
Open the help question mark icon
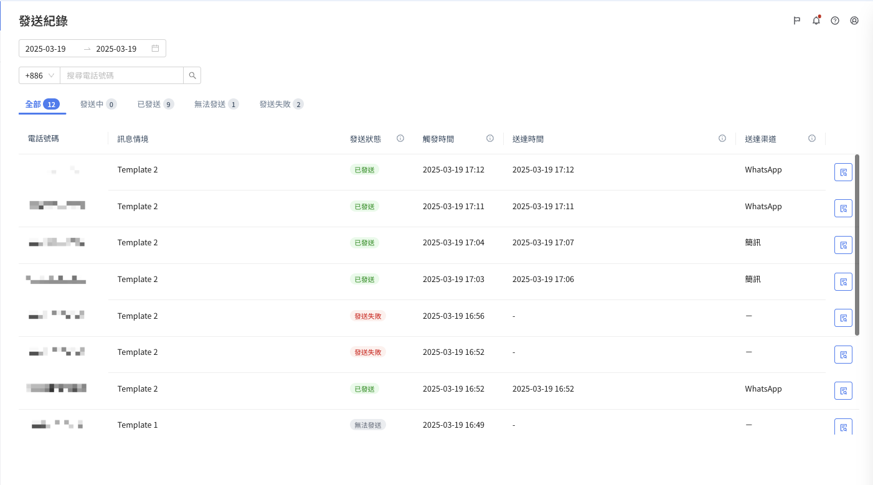(x=835, y=21)
